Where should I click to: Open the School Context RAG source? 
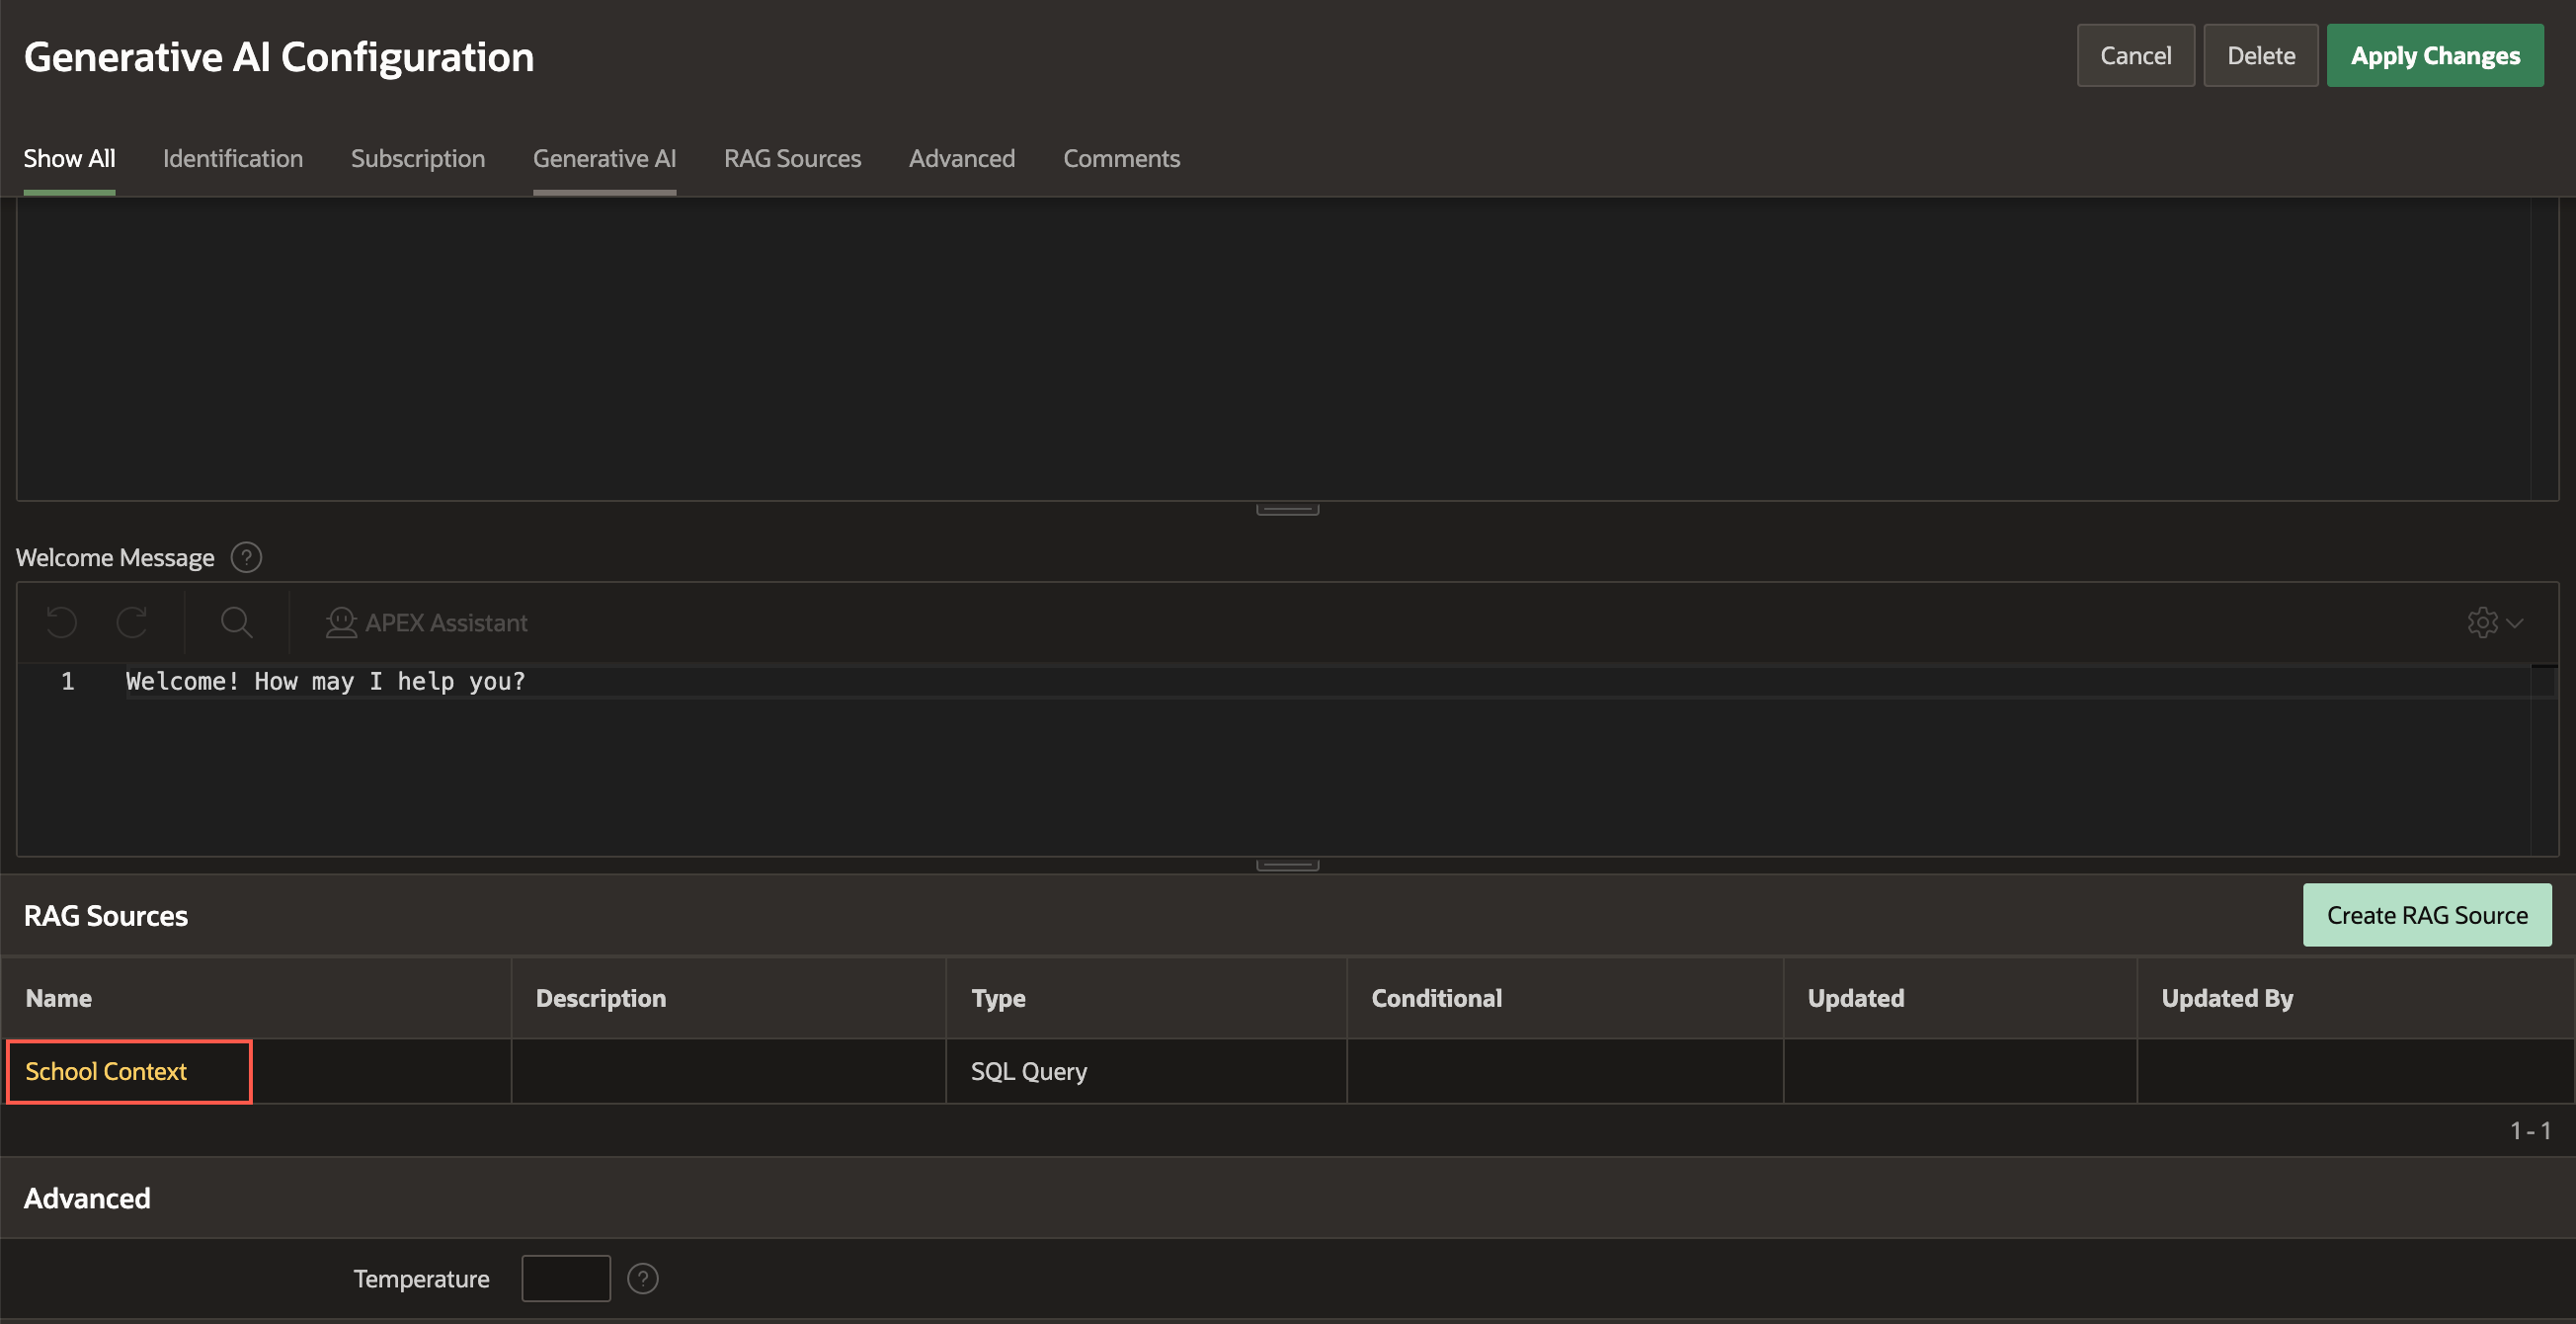click(x=106, y=1071)
